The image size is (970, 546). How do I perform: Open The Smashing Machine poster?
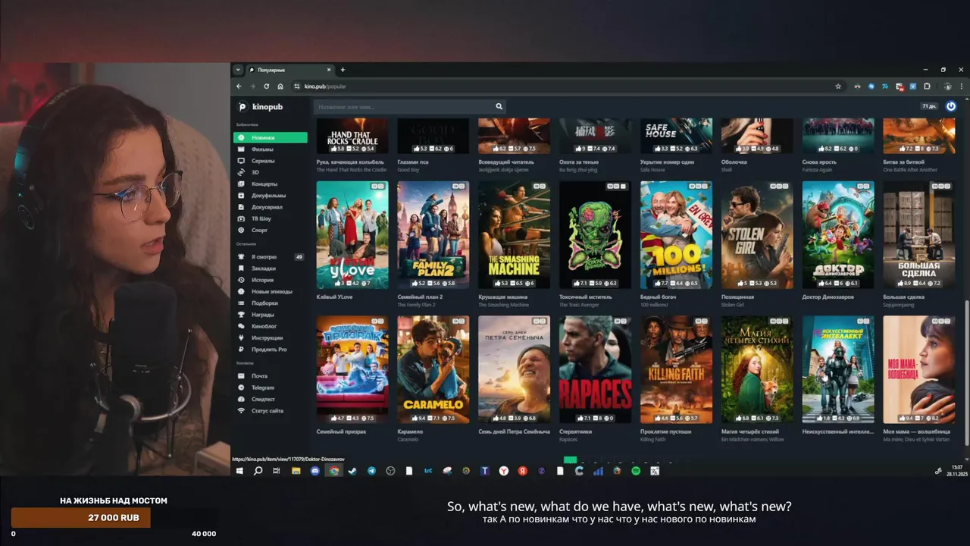point(514,234)
